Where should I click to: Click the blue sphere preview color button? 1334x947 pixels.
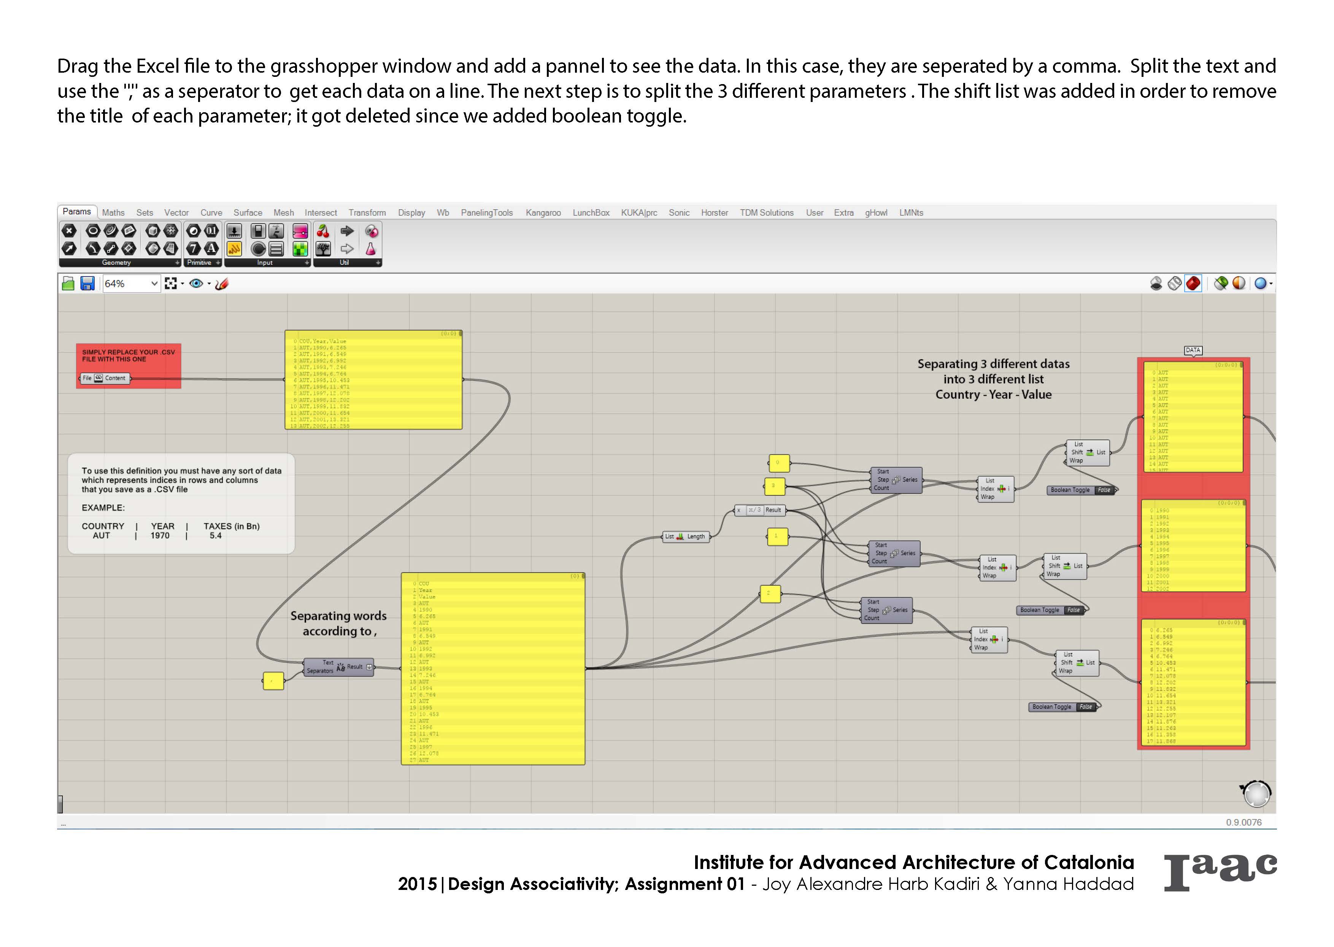tap(1260, 283)
